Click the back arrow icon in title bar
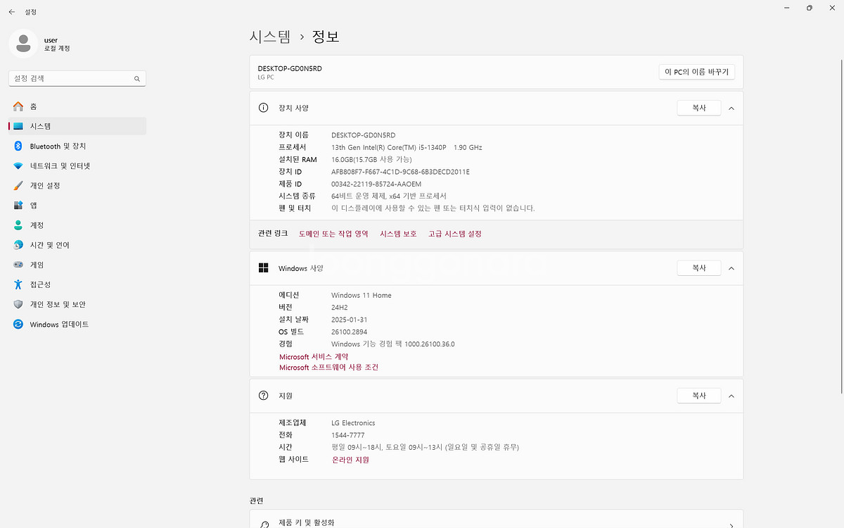Viewport: 844px width, 528px height. (12, 12)
